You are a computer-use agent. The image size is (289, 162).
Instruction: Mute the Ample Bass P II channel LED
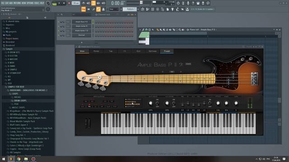click(x=59, y=22)
